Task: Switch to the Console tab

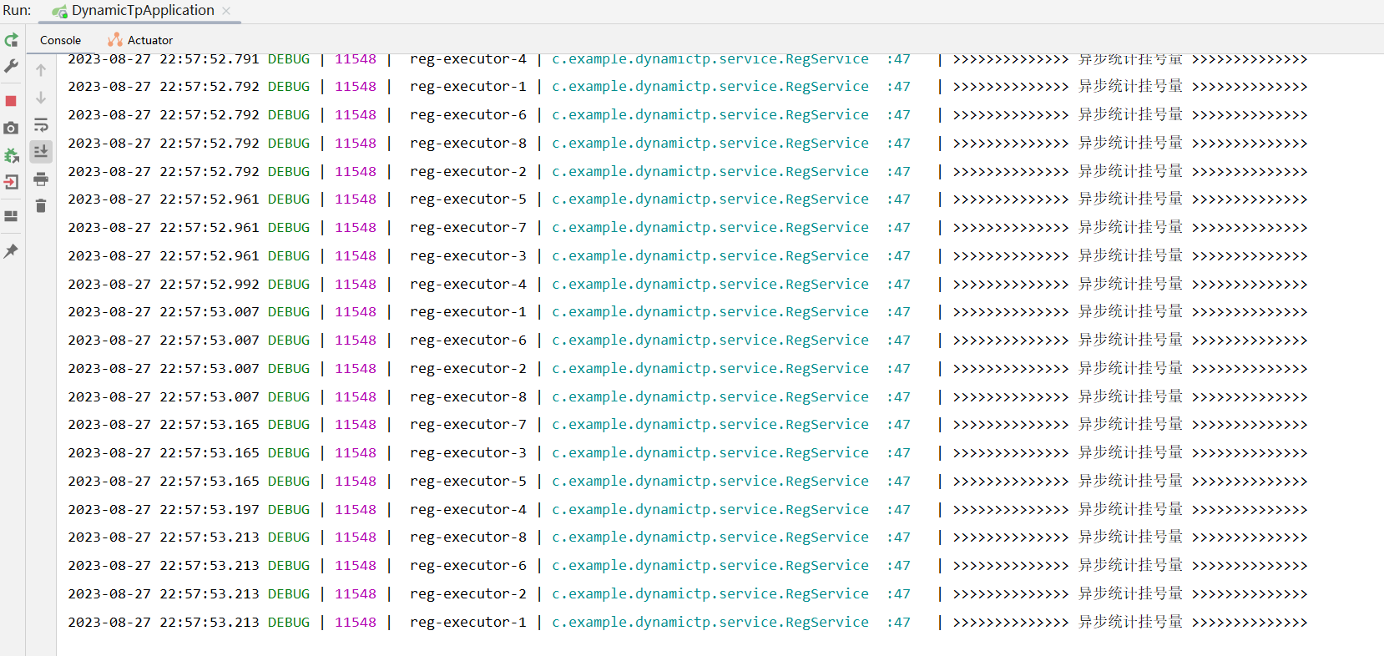Action: [x=60, y=40]
